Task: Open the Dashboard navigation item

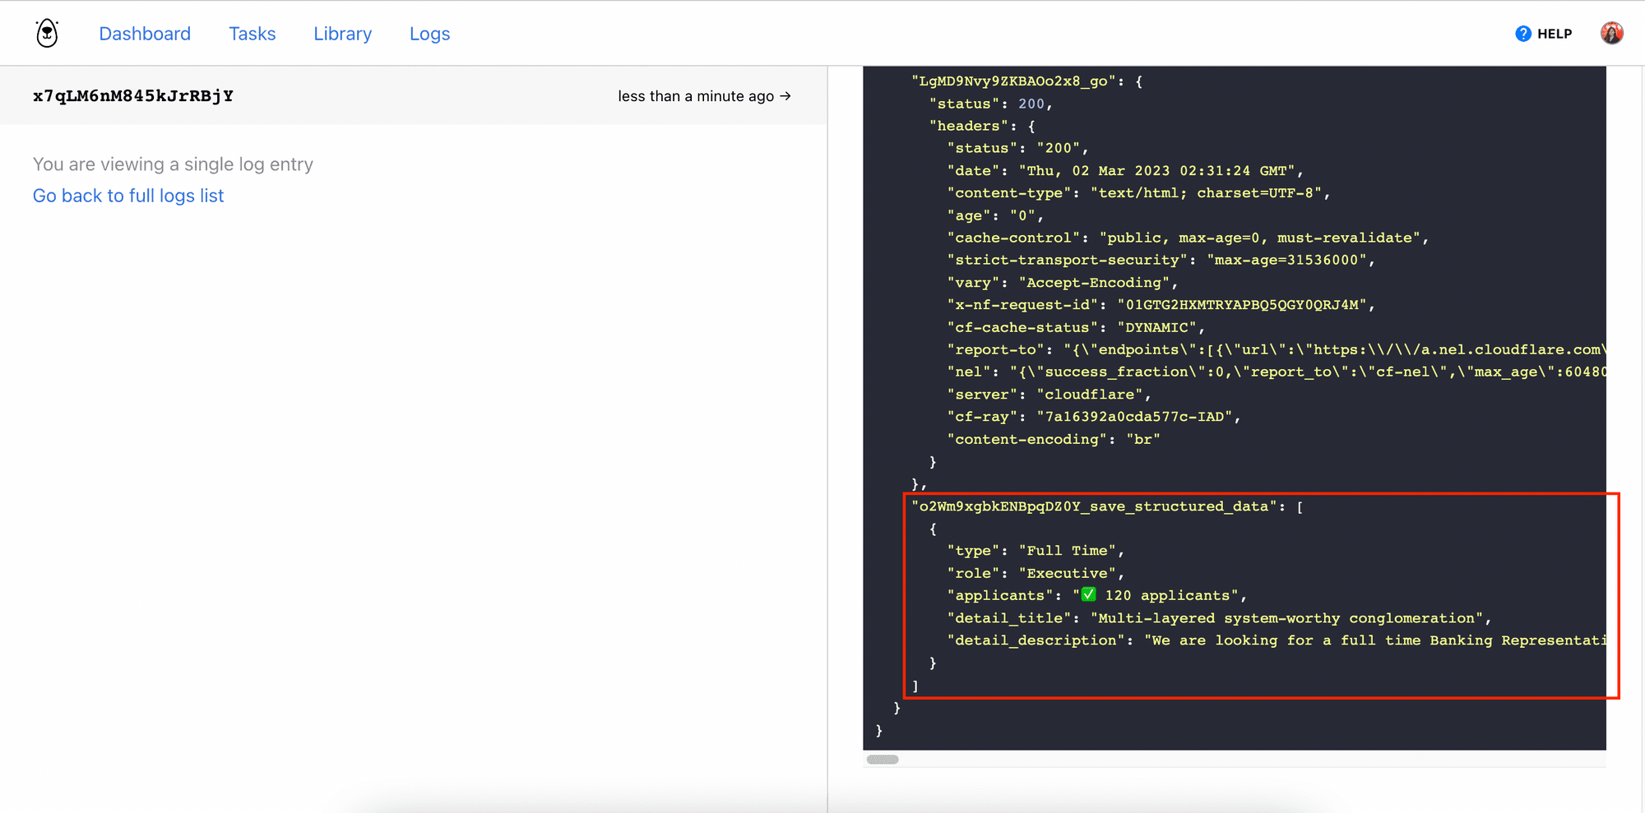Action: coord(145,34)
